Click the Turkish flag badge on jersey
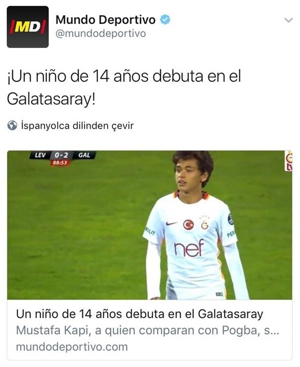This screenshot has width=300, height=367. pyautogui.click(x=188, y=225)
